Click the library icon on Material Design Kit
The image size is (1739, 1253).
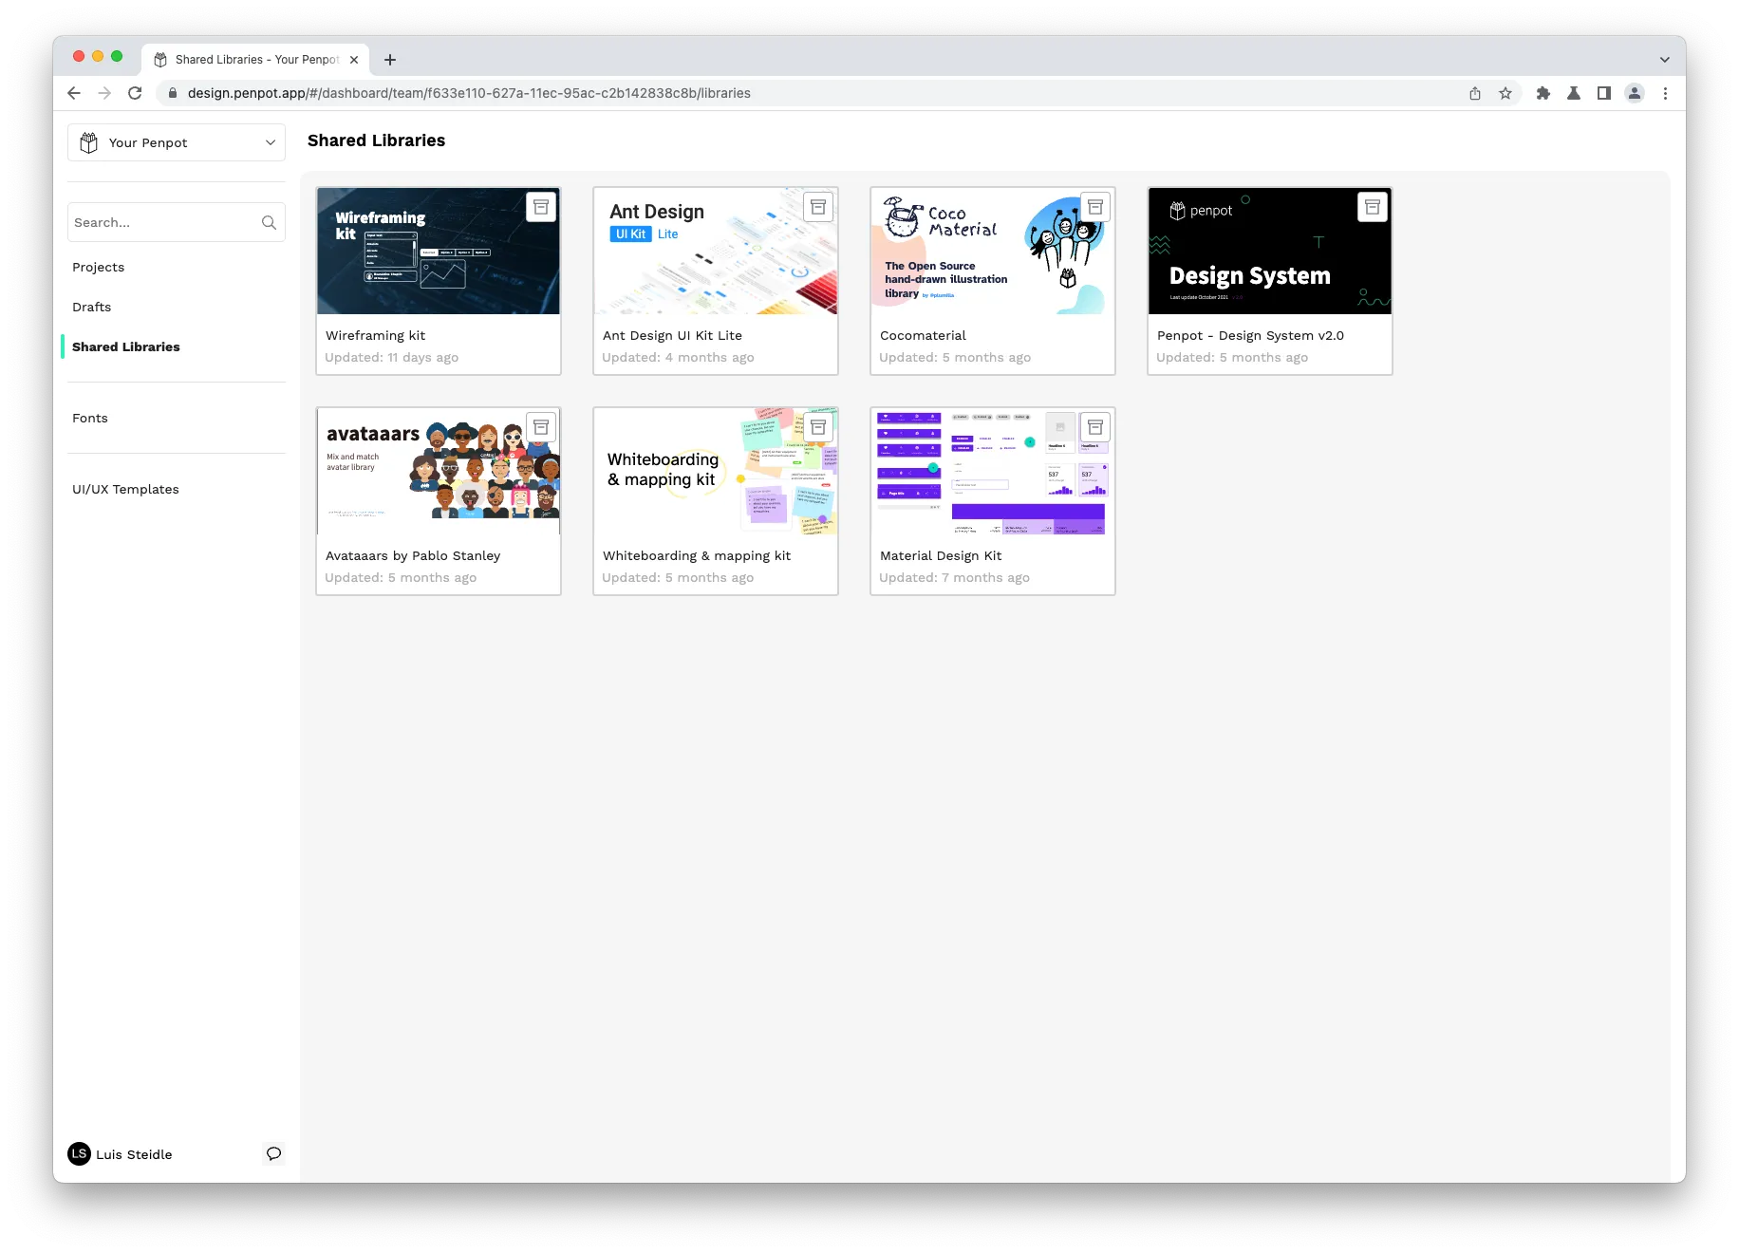click(x=1095, y=426)
